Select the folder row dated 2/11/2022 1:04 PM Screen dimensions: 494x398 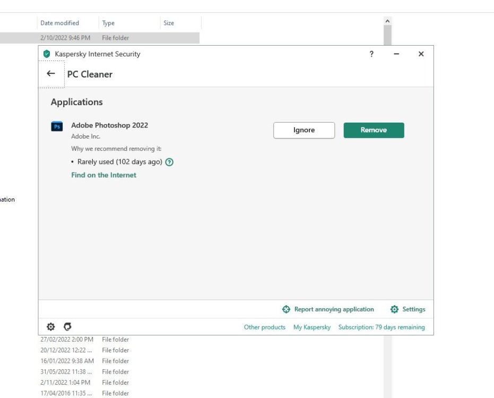click(x=100, y=382)
